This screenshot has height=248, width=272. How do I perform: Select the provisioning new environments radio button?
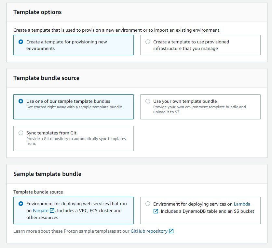(x=20, y=42)
